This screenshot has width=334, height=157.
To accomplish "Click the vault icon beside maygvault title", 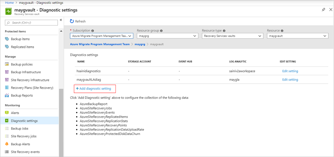I will 9,11.
